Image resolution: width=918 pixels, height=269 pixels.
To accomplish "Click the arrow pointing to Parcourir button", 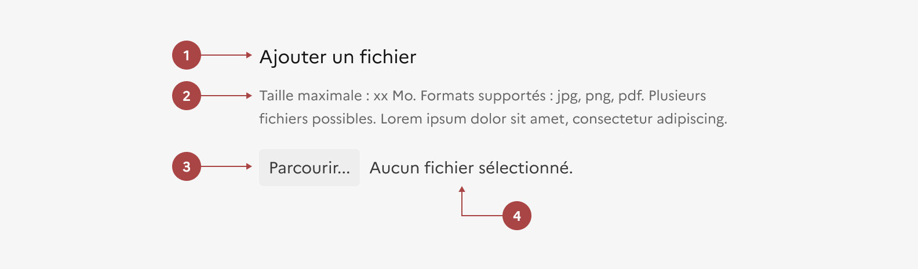I will coord(226,166).
